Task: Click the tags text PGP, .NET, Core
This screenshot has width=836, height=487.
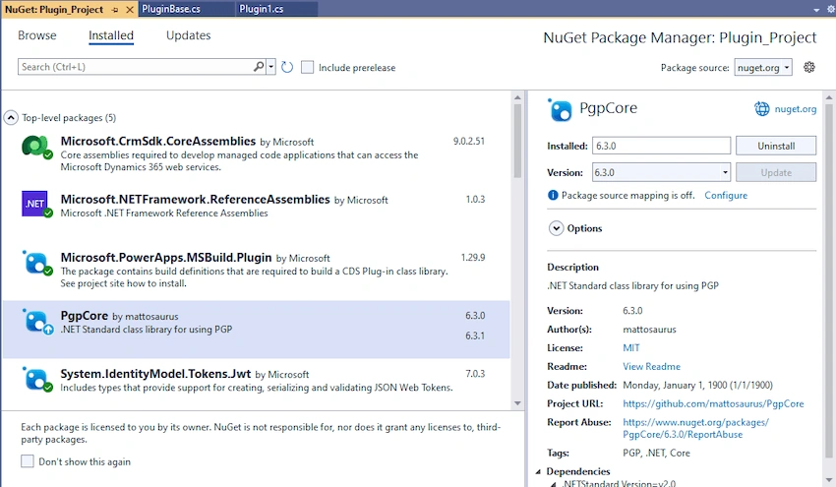Action: click(x=656, y=453)
